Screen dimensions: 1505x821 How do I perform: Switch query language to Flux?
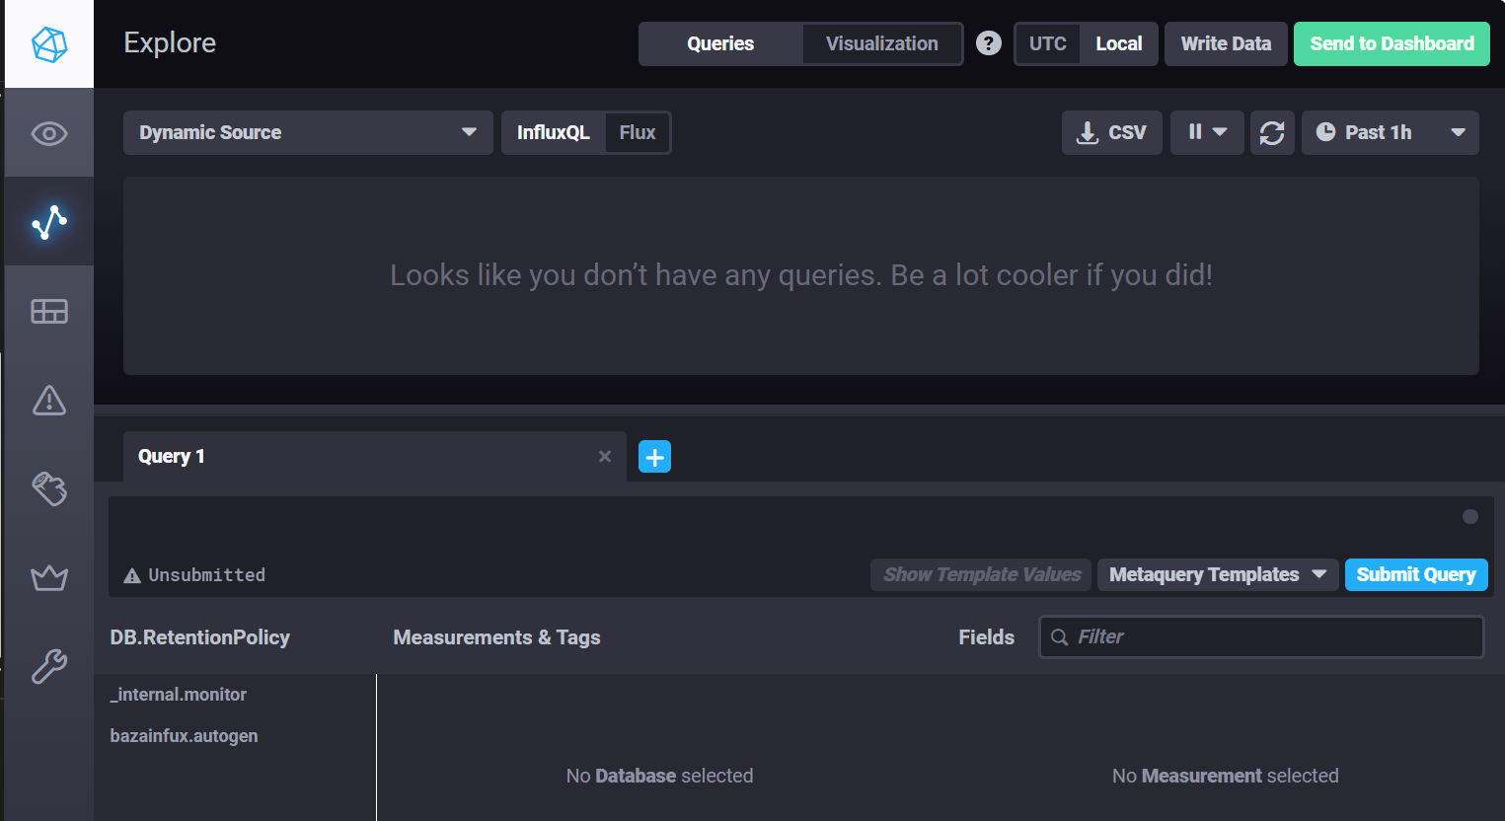(637, 132)
